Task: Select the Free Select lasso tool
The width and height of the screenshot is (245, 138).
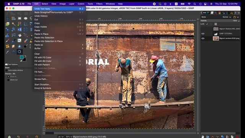Action: pyautogui.click(x=31, y=18)
